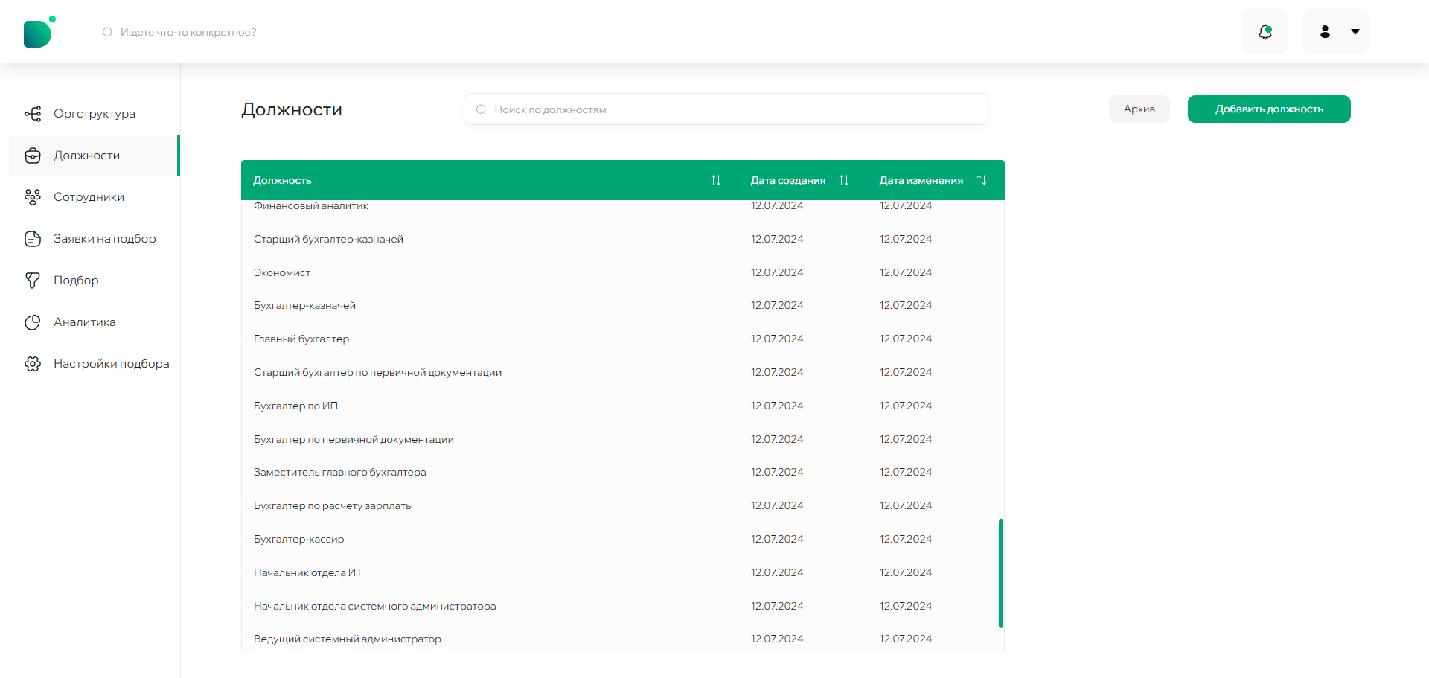Open the notifications bell

(1265, 32)
